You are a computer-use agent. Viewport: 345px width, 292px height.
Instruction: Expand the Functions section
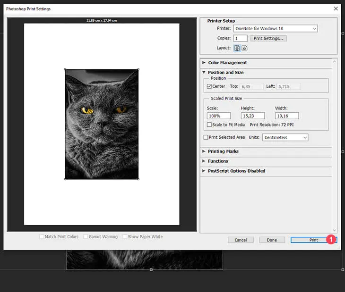(x=204, y=161)
